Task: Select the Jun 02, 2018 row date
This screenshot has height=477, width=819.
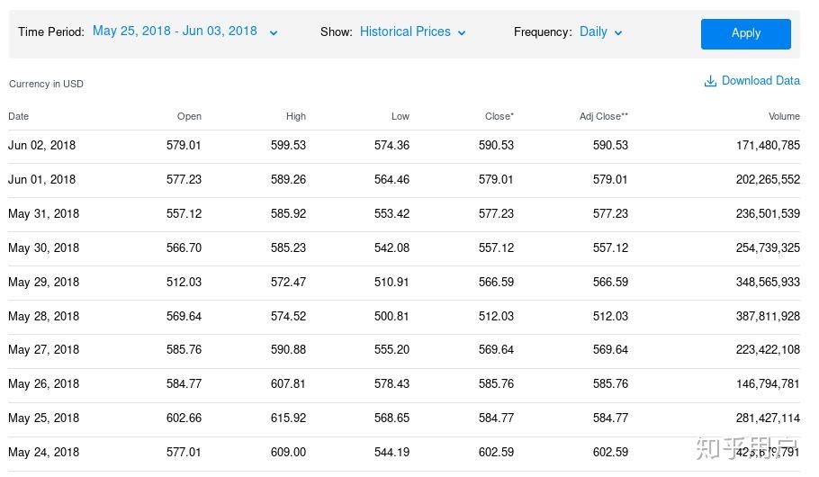Action: [x=42, y=145]
